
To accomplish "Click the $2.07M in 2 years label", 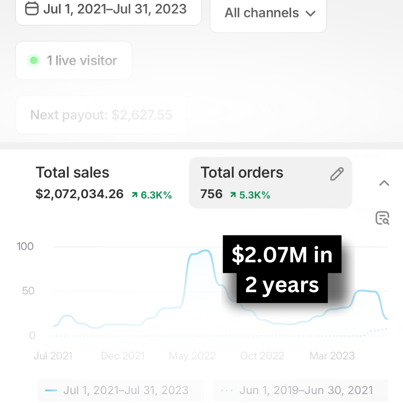I will pos(282,269).
